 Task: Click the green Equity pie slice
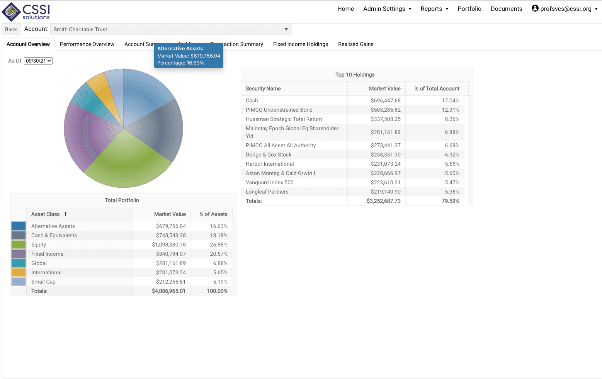coord(128,162)
